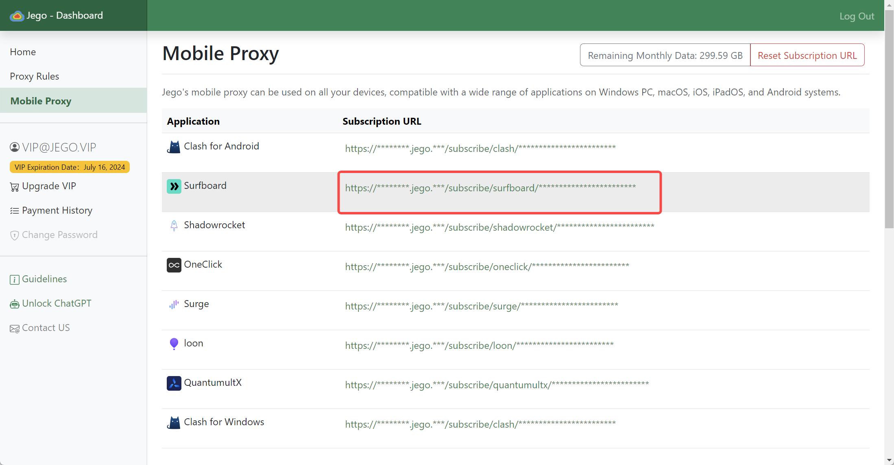894x465 pixels.
Task: Click the list icon beside Payment History
Action: (15, 211)
